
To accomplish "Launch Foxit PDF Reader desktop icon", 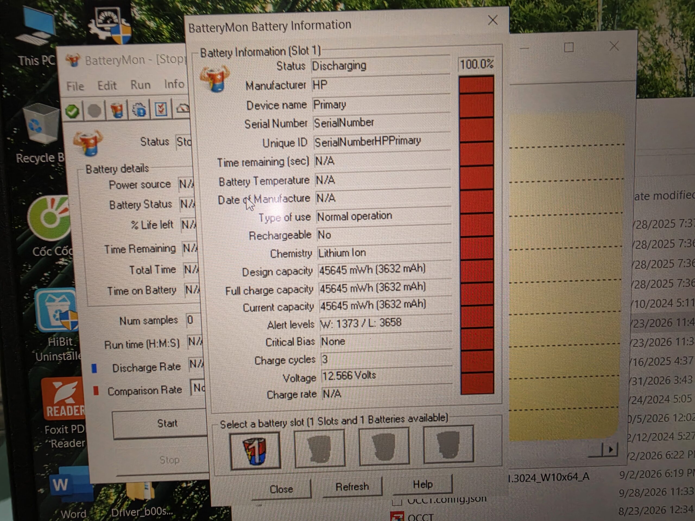I will coord(64,413).
